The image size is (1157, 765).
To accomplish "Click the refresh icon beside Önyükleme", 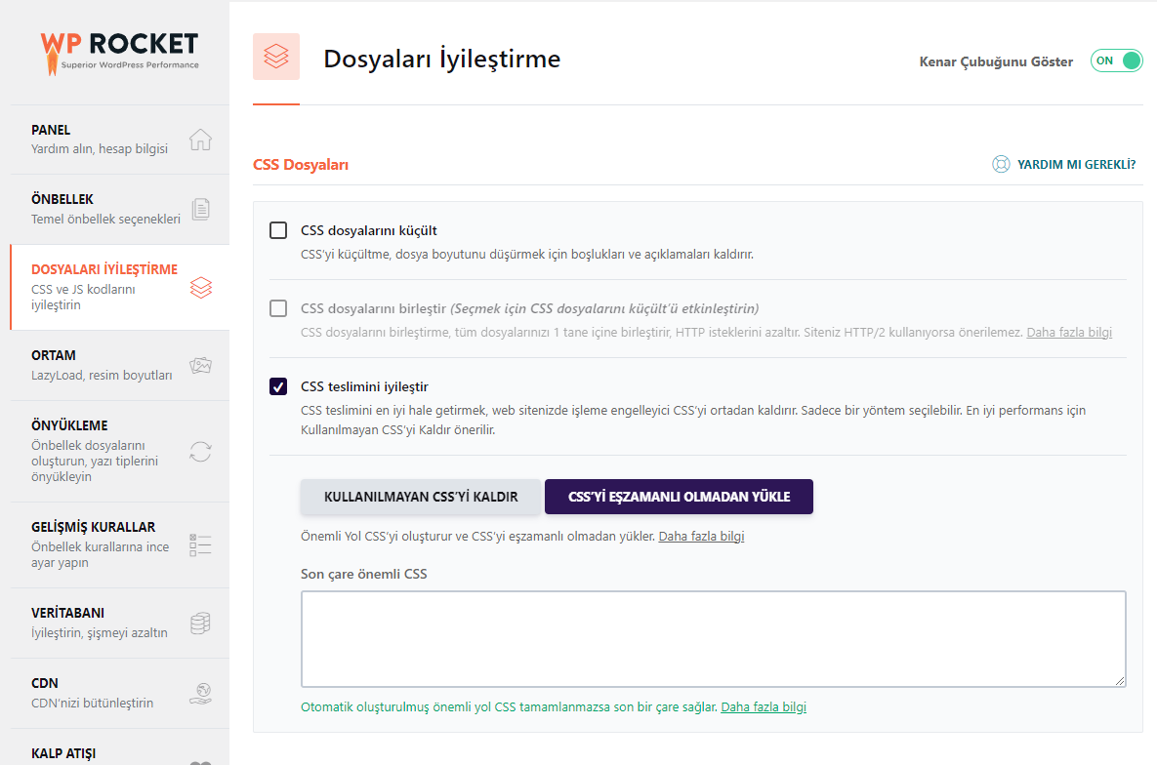I will coord(200,452).
